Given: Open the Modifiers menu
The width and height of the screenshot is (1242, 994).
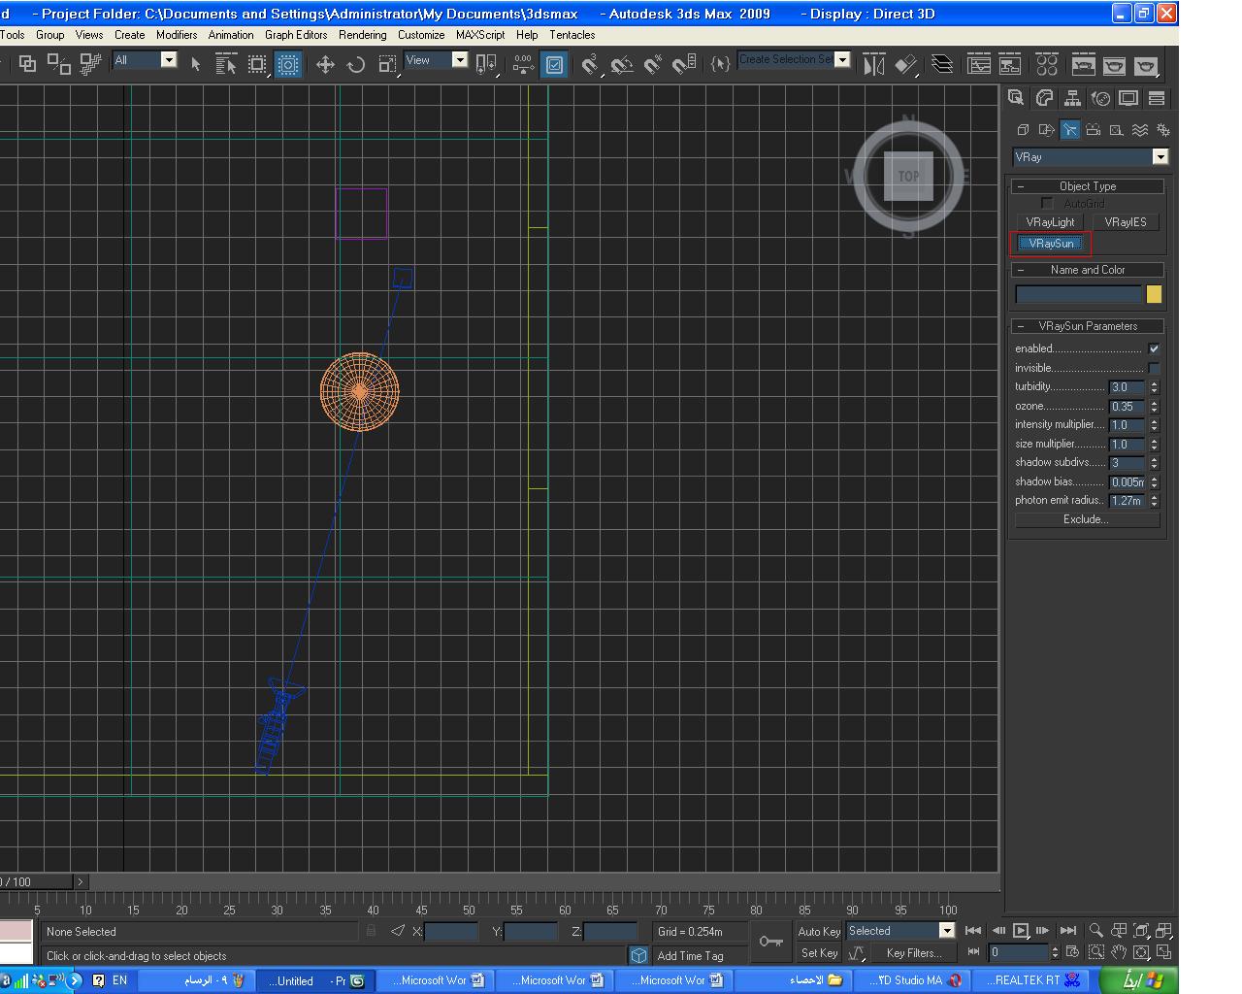Looking at the screenshot, I should (177, 35).
